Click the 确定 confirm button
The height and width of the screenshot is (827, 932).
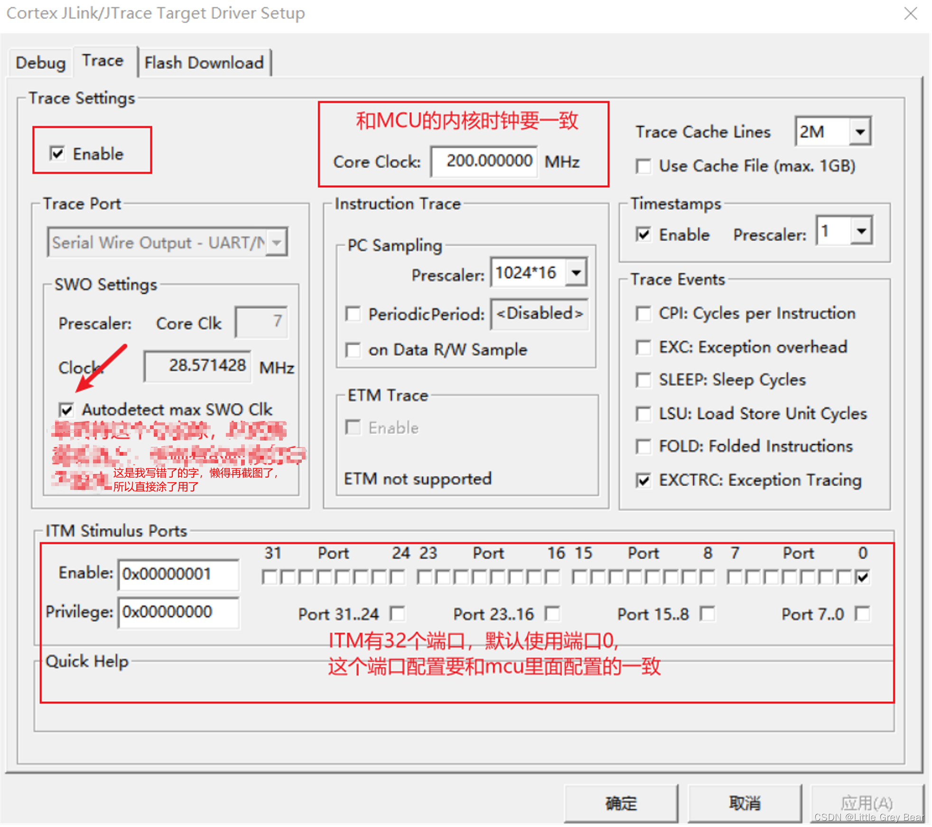pyautogui.click(x=620, y=803)
